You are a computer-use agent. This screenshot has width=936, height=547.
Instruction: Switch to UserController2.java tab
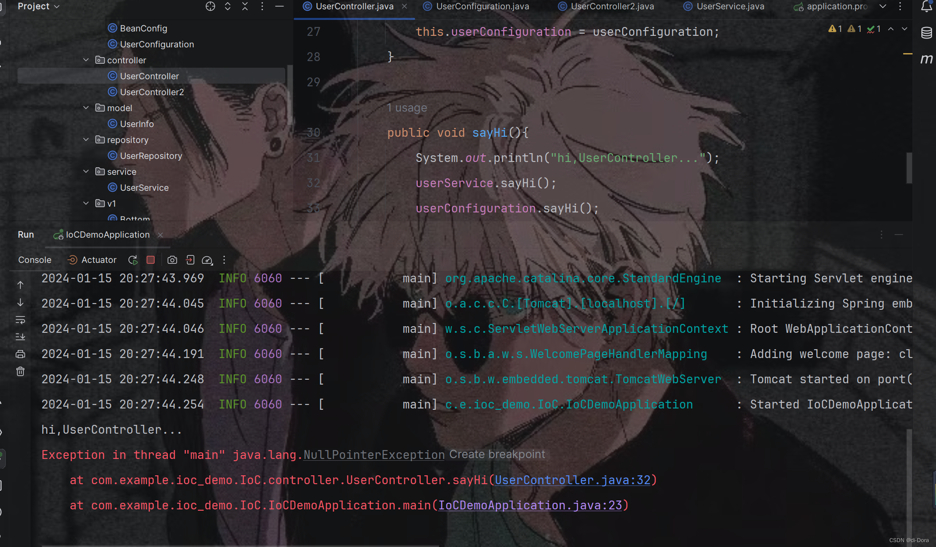pyautogui.click(x=606, y=6)
